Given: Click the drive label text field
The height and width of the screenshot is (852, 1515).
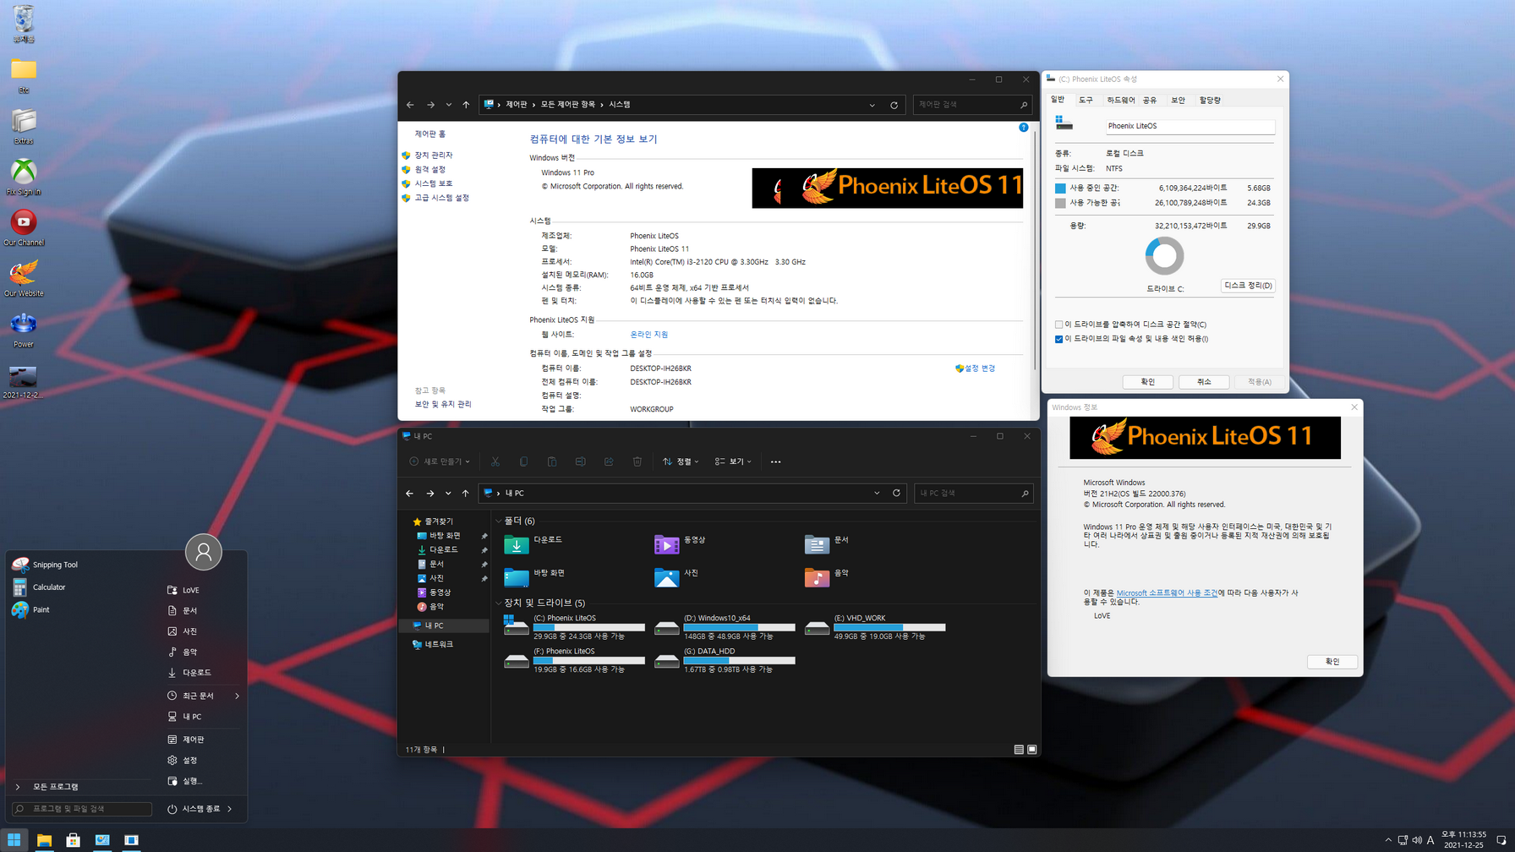Looking at the screenshot, I should pyautogui.click(x=1190, y=126).
